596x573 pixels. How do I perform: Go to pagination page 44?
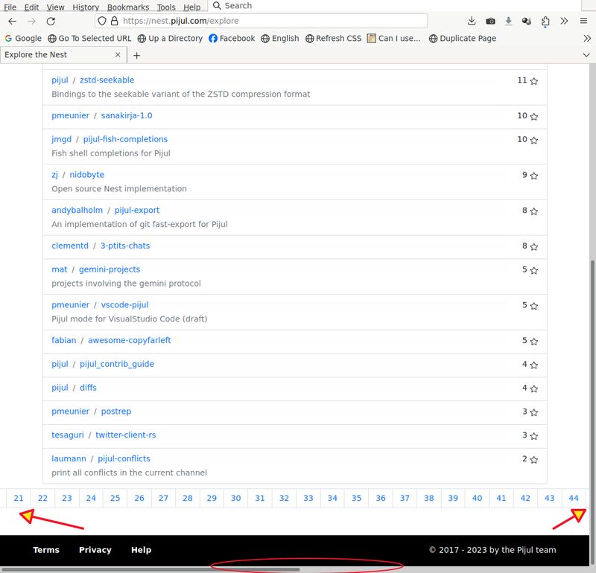click(x=574, y=498)
